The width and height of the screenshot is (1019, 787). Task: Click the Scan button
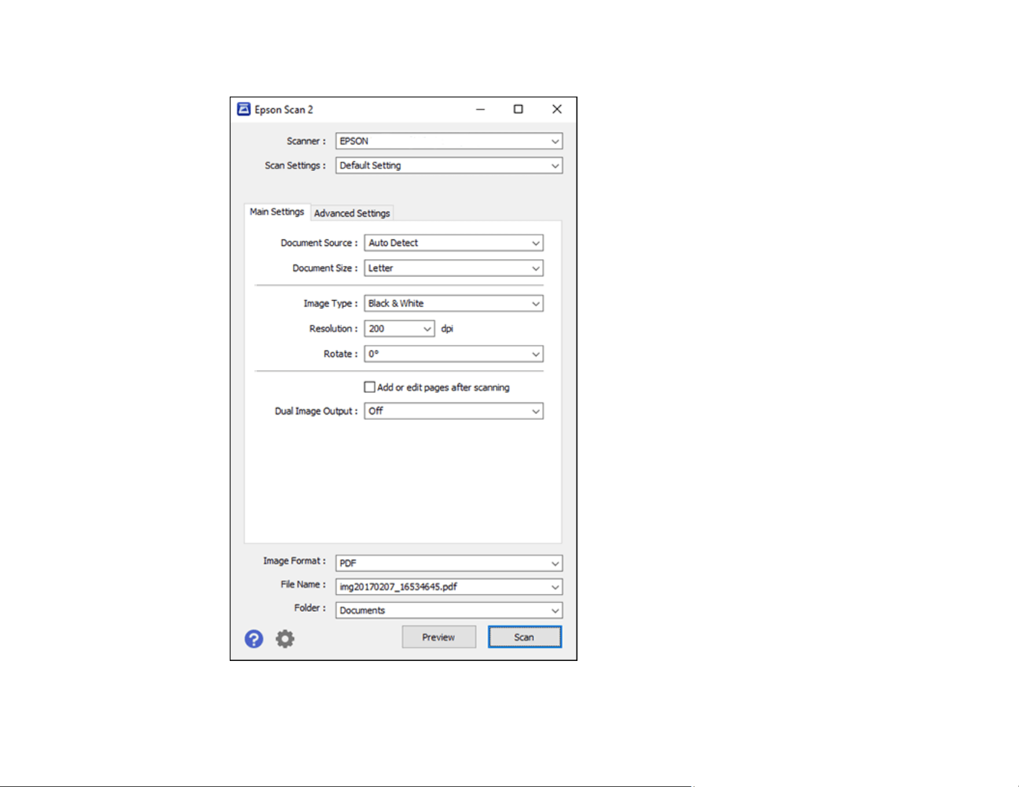point(524,637)
